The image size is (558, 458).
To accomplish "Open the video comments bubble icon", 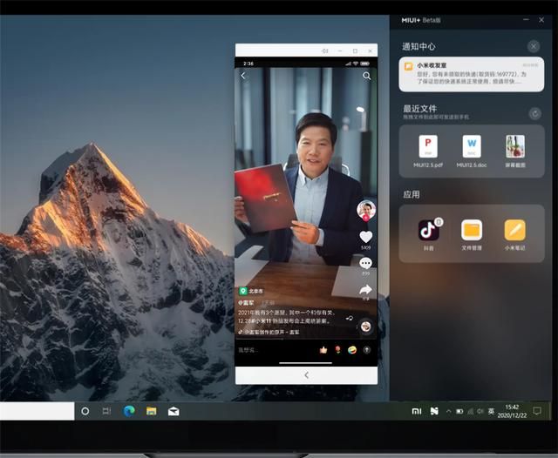I will [x=365, y=263].
